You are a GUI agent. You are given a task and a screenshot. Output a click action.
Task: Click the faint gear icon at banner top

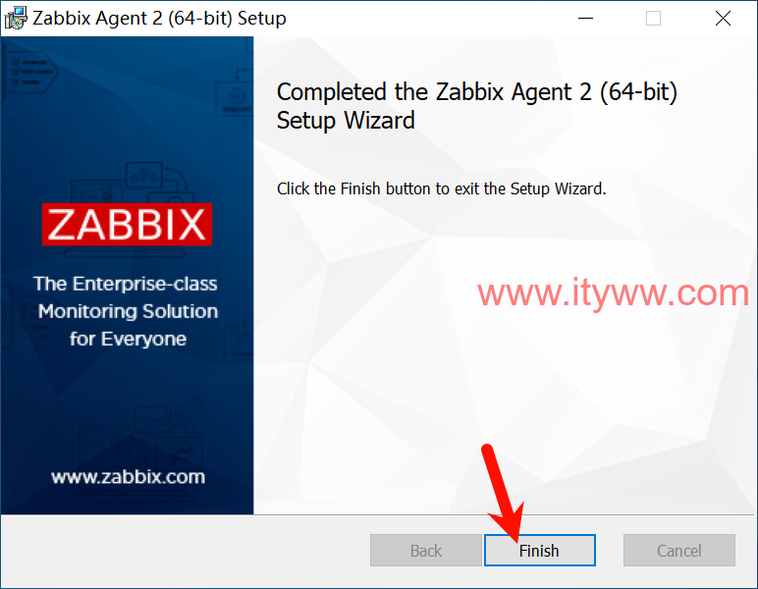click(x=236, y=95)
